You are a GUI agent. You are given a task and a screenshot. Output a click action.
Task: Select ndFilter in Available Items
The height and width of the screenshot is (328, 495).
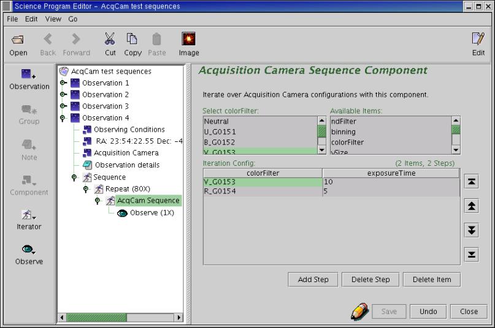(x=391, y=121)
